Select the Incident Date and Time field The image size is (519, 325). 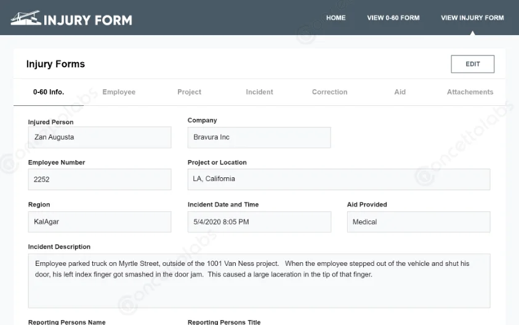(x=259, y=222)
